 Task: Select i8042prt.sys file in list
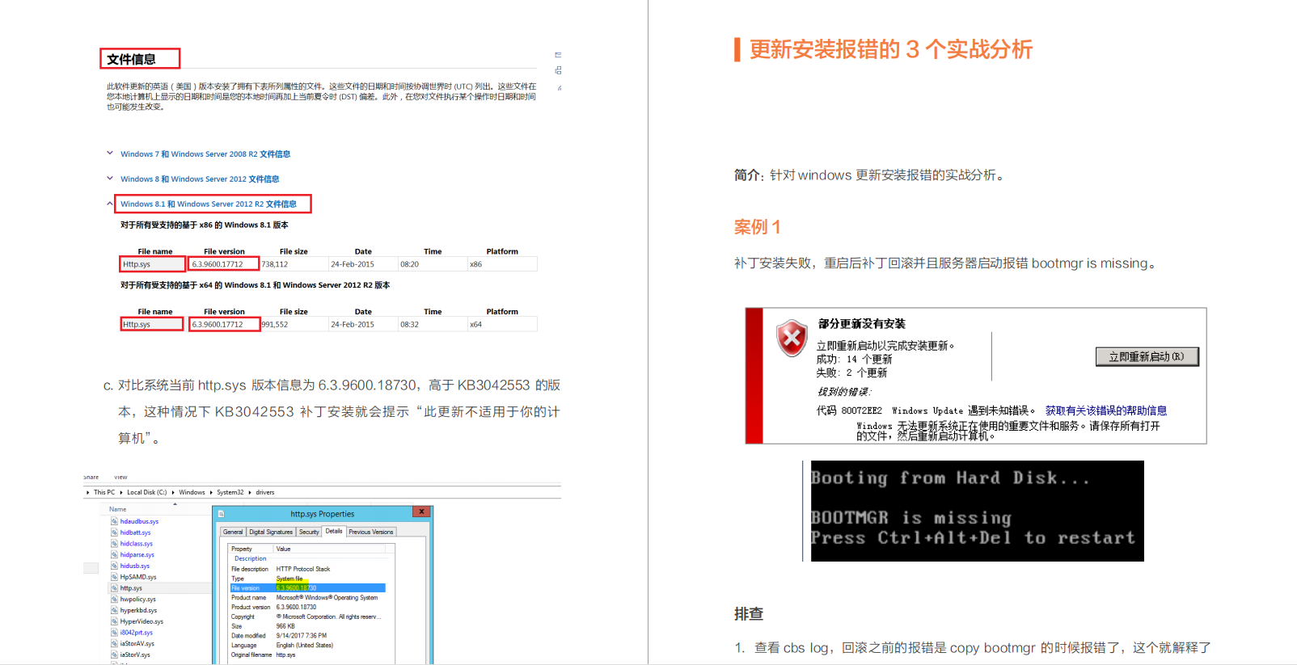click(x=136, y=633)
